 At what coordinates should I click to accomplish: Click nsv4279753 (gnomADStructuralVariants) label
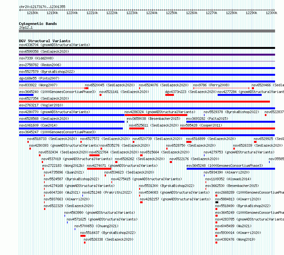coord(239,152)
